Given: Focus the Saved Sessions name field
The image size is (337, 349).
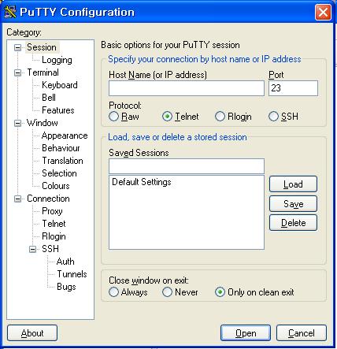Looking at the screenshot, I should click(187, 166).
